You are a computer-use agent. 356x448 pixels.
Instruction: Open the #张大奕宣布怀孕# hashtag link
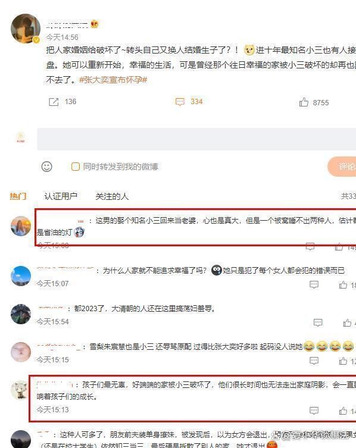pos(113,80)
